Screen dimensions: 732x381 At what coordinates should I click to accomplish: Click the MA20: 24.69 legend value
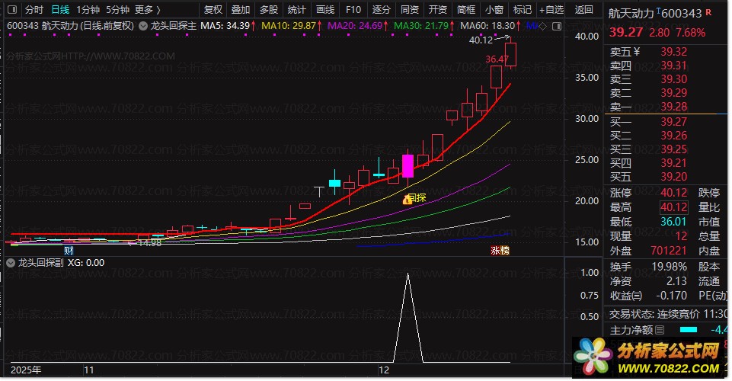(x=355, y=26)
